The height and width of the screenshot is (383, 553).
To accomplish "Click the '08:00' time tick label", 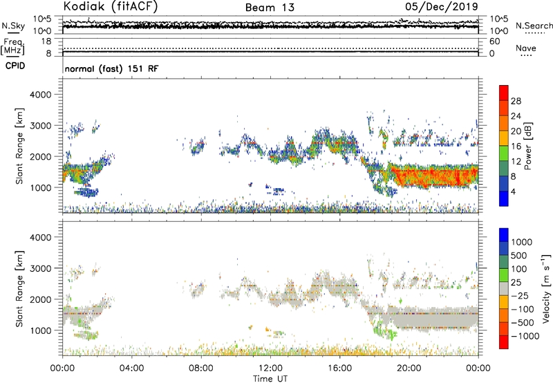I will point(201,368).
